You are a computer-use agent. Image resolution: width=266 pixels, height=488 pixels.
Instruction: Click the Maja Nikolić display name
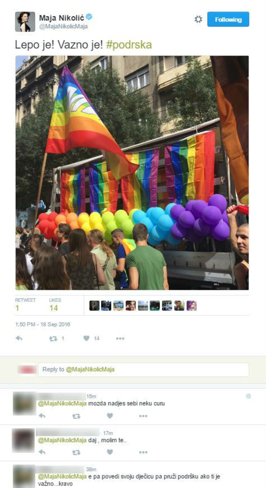point(61,18)
